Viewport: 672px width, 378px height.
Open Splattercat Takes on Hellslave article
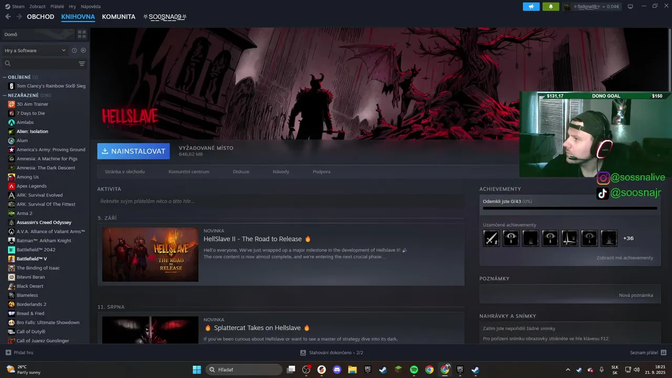[x=257, y=328]
